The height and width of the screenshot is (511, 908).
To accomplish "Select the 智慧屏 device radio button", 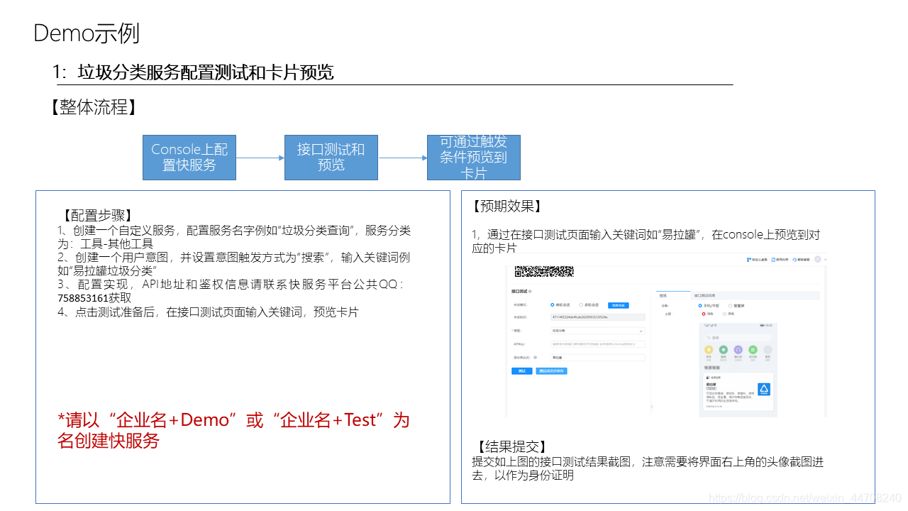I will coord(731,306).
